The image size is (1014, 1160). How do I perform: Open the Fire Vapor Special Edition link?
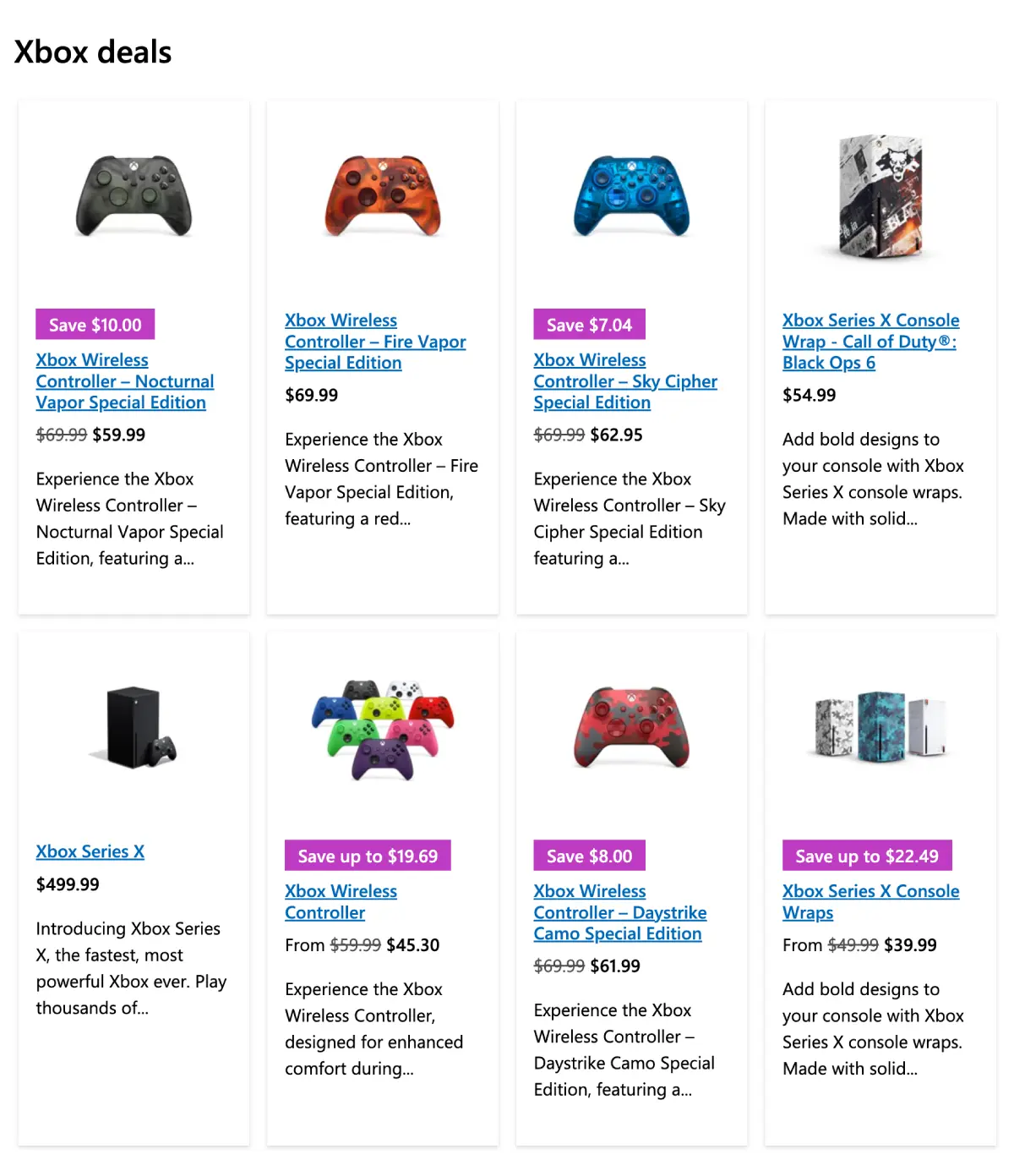374,342
